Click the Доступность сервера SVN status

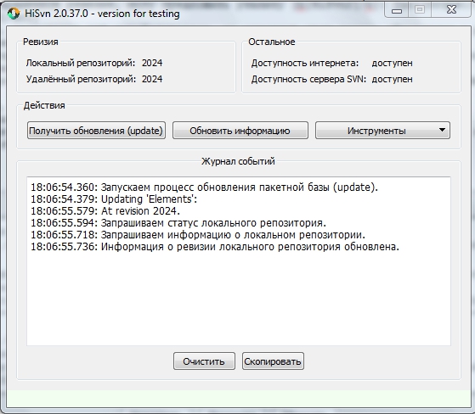tap(392, 79)
